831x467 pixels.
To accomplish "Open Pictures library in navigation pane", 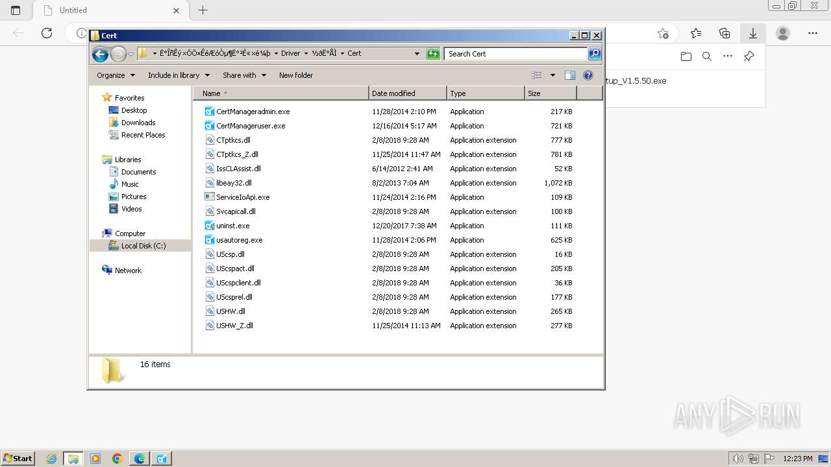I will click(134, 197).
